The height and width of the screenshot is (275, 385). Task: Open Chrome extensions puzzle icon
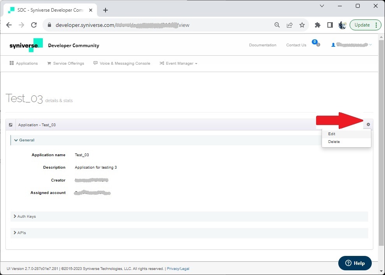pyautogui.click(x=318, y=25)
